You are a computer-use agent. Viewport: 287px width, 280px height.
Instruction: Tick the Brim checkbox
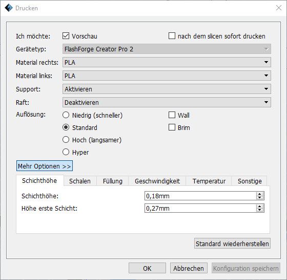tap(172, 127)
